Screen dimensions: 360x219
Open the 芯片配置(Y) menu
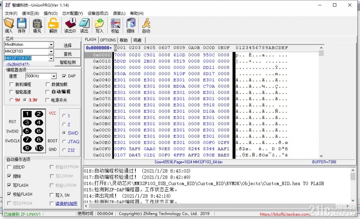coord(73,13)
